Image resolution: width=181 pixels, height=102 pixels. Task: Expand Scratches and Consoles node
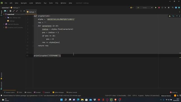coord(4,27)
